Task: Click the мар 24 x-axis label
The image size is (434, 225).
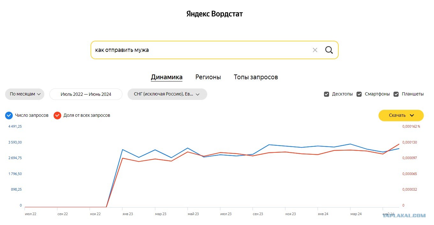Action: coord(356,214)
